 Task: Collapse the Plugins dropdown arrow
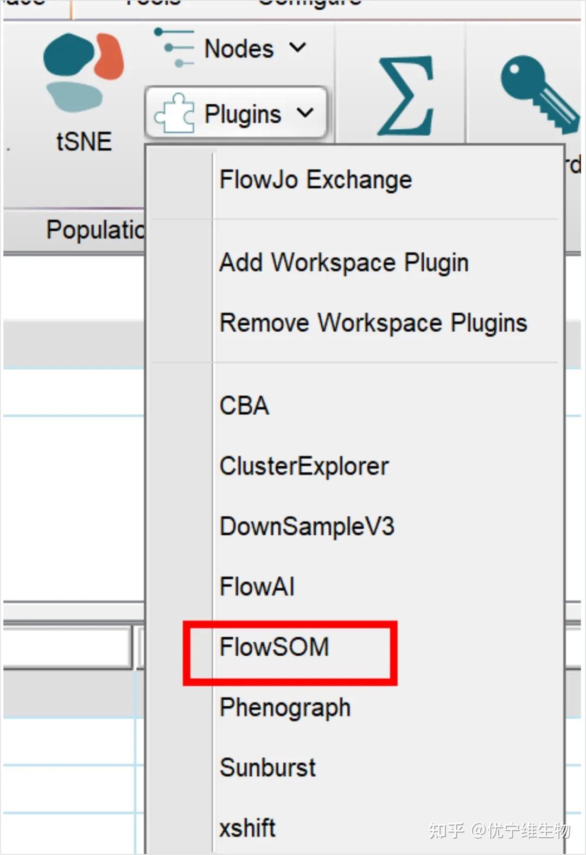pyautogui.click(x=305, y=113)
